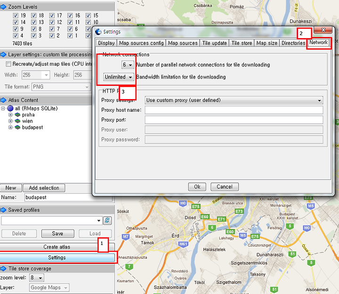Screen dimensions: 339x294
Task: Switch to the Display tab
Action: click(x=106, y=43)
